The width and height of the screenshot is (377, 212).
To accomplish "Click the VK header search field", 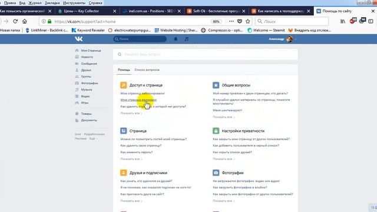I will pyautogui.click(x=140, y=39).
